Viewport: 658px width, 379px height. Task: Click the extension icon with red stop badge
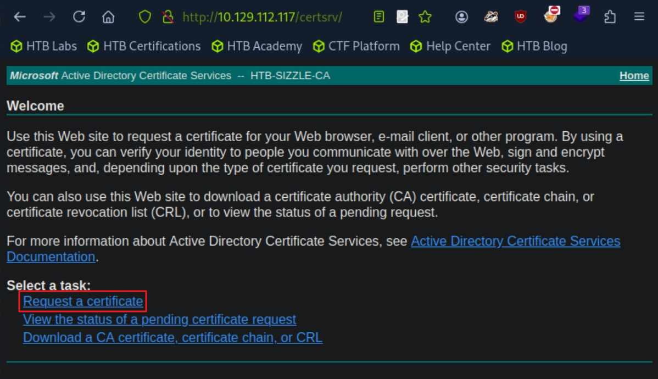coord(551,15)
